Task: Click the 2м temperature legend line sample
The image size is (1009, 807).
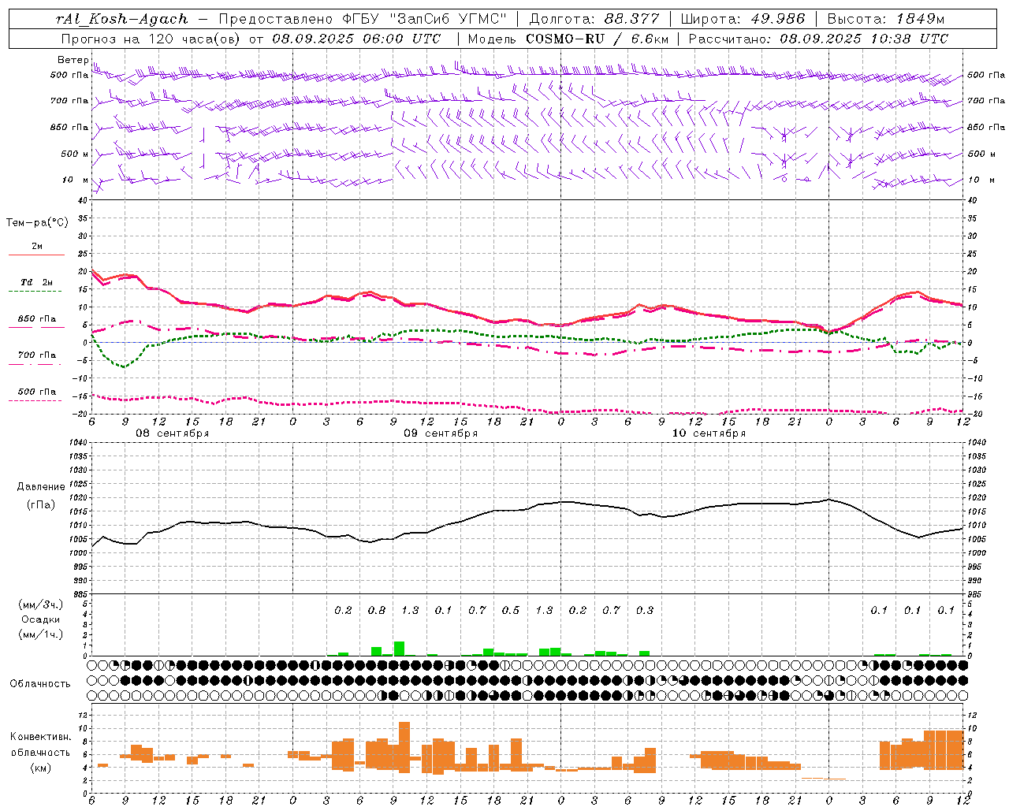Action: point(36,255)
